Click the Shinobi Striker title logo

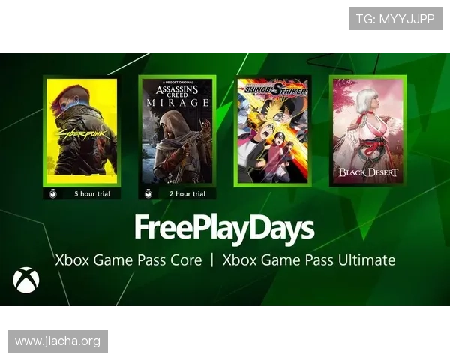(274, 91)
